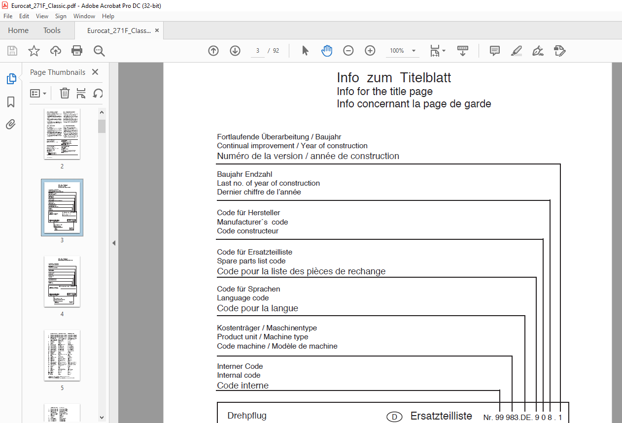Select page 3 thumbnail
Image resolution: width=622 pixels, height=423 pixels.
tap(62, 207)
